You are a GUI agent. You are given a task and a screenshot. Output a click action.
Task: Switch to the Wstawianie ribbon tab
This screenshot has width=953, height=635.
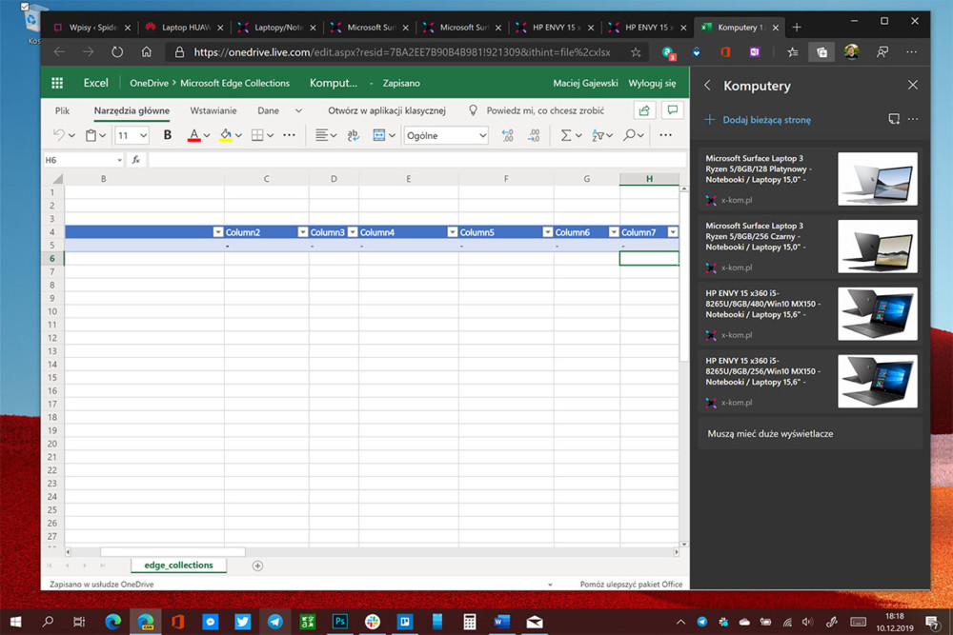(x=213, y=110)
